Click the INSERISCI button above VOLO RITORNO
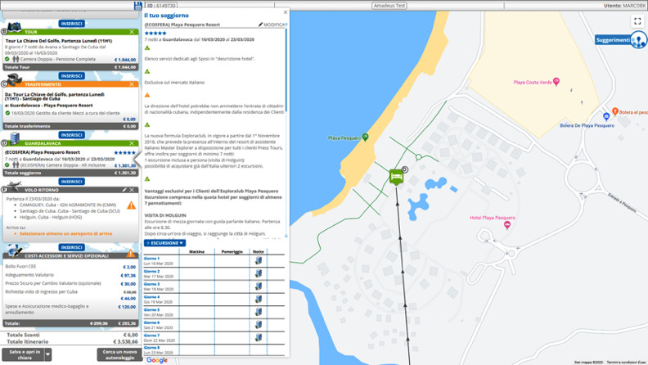The width and height of the screenshot is (648, 365). click(x=71, y=182)
